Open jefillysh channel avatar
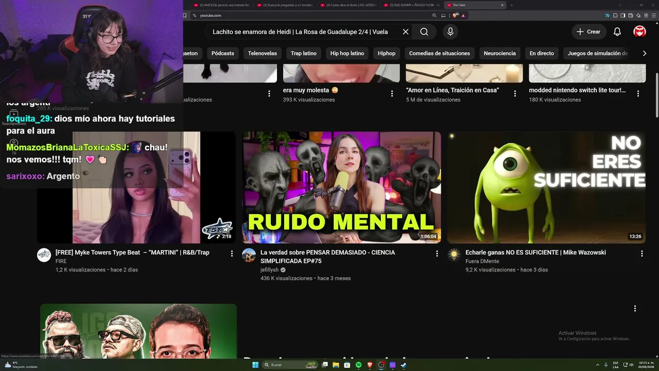The height and width of the screenshot is (371, 659). 249,255
